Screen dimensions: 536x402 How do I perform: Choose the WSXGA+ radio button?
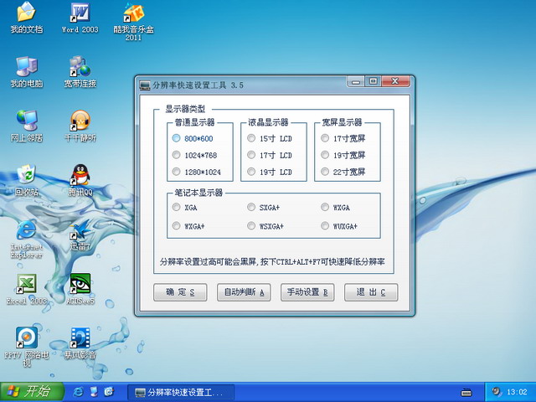(x=265, y=225)
